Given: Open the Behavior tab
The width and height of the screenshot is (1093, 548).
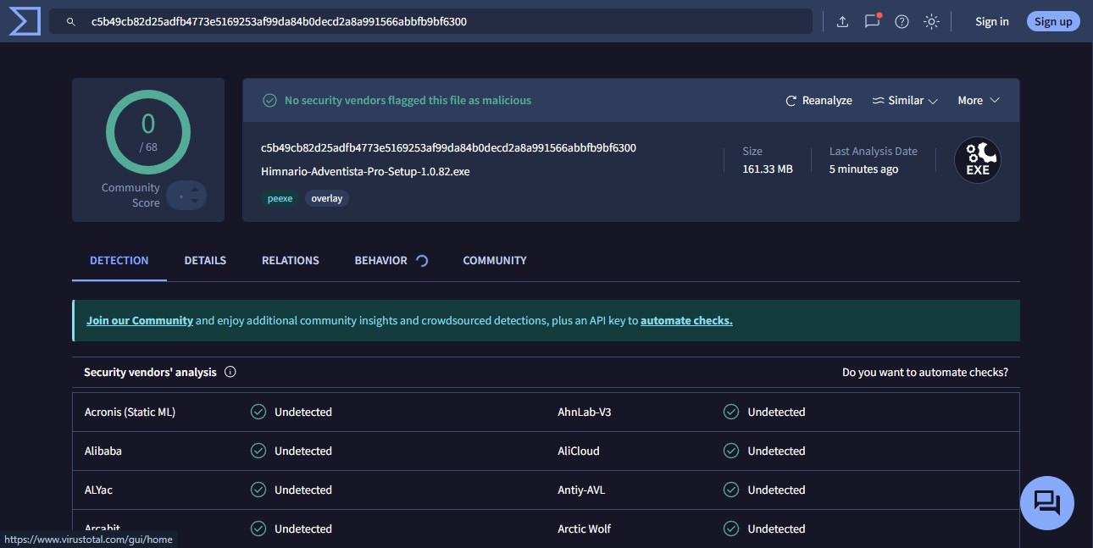Looking at the screenshot, I should pos(380,261).
